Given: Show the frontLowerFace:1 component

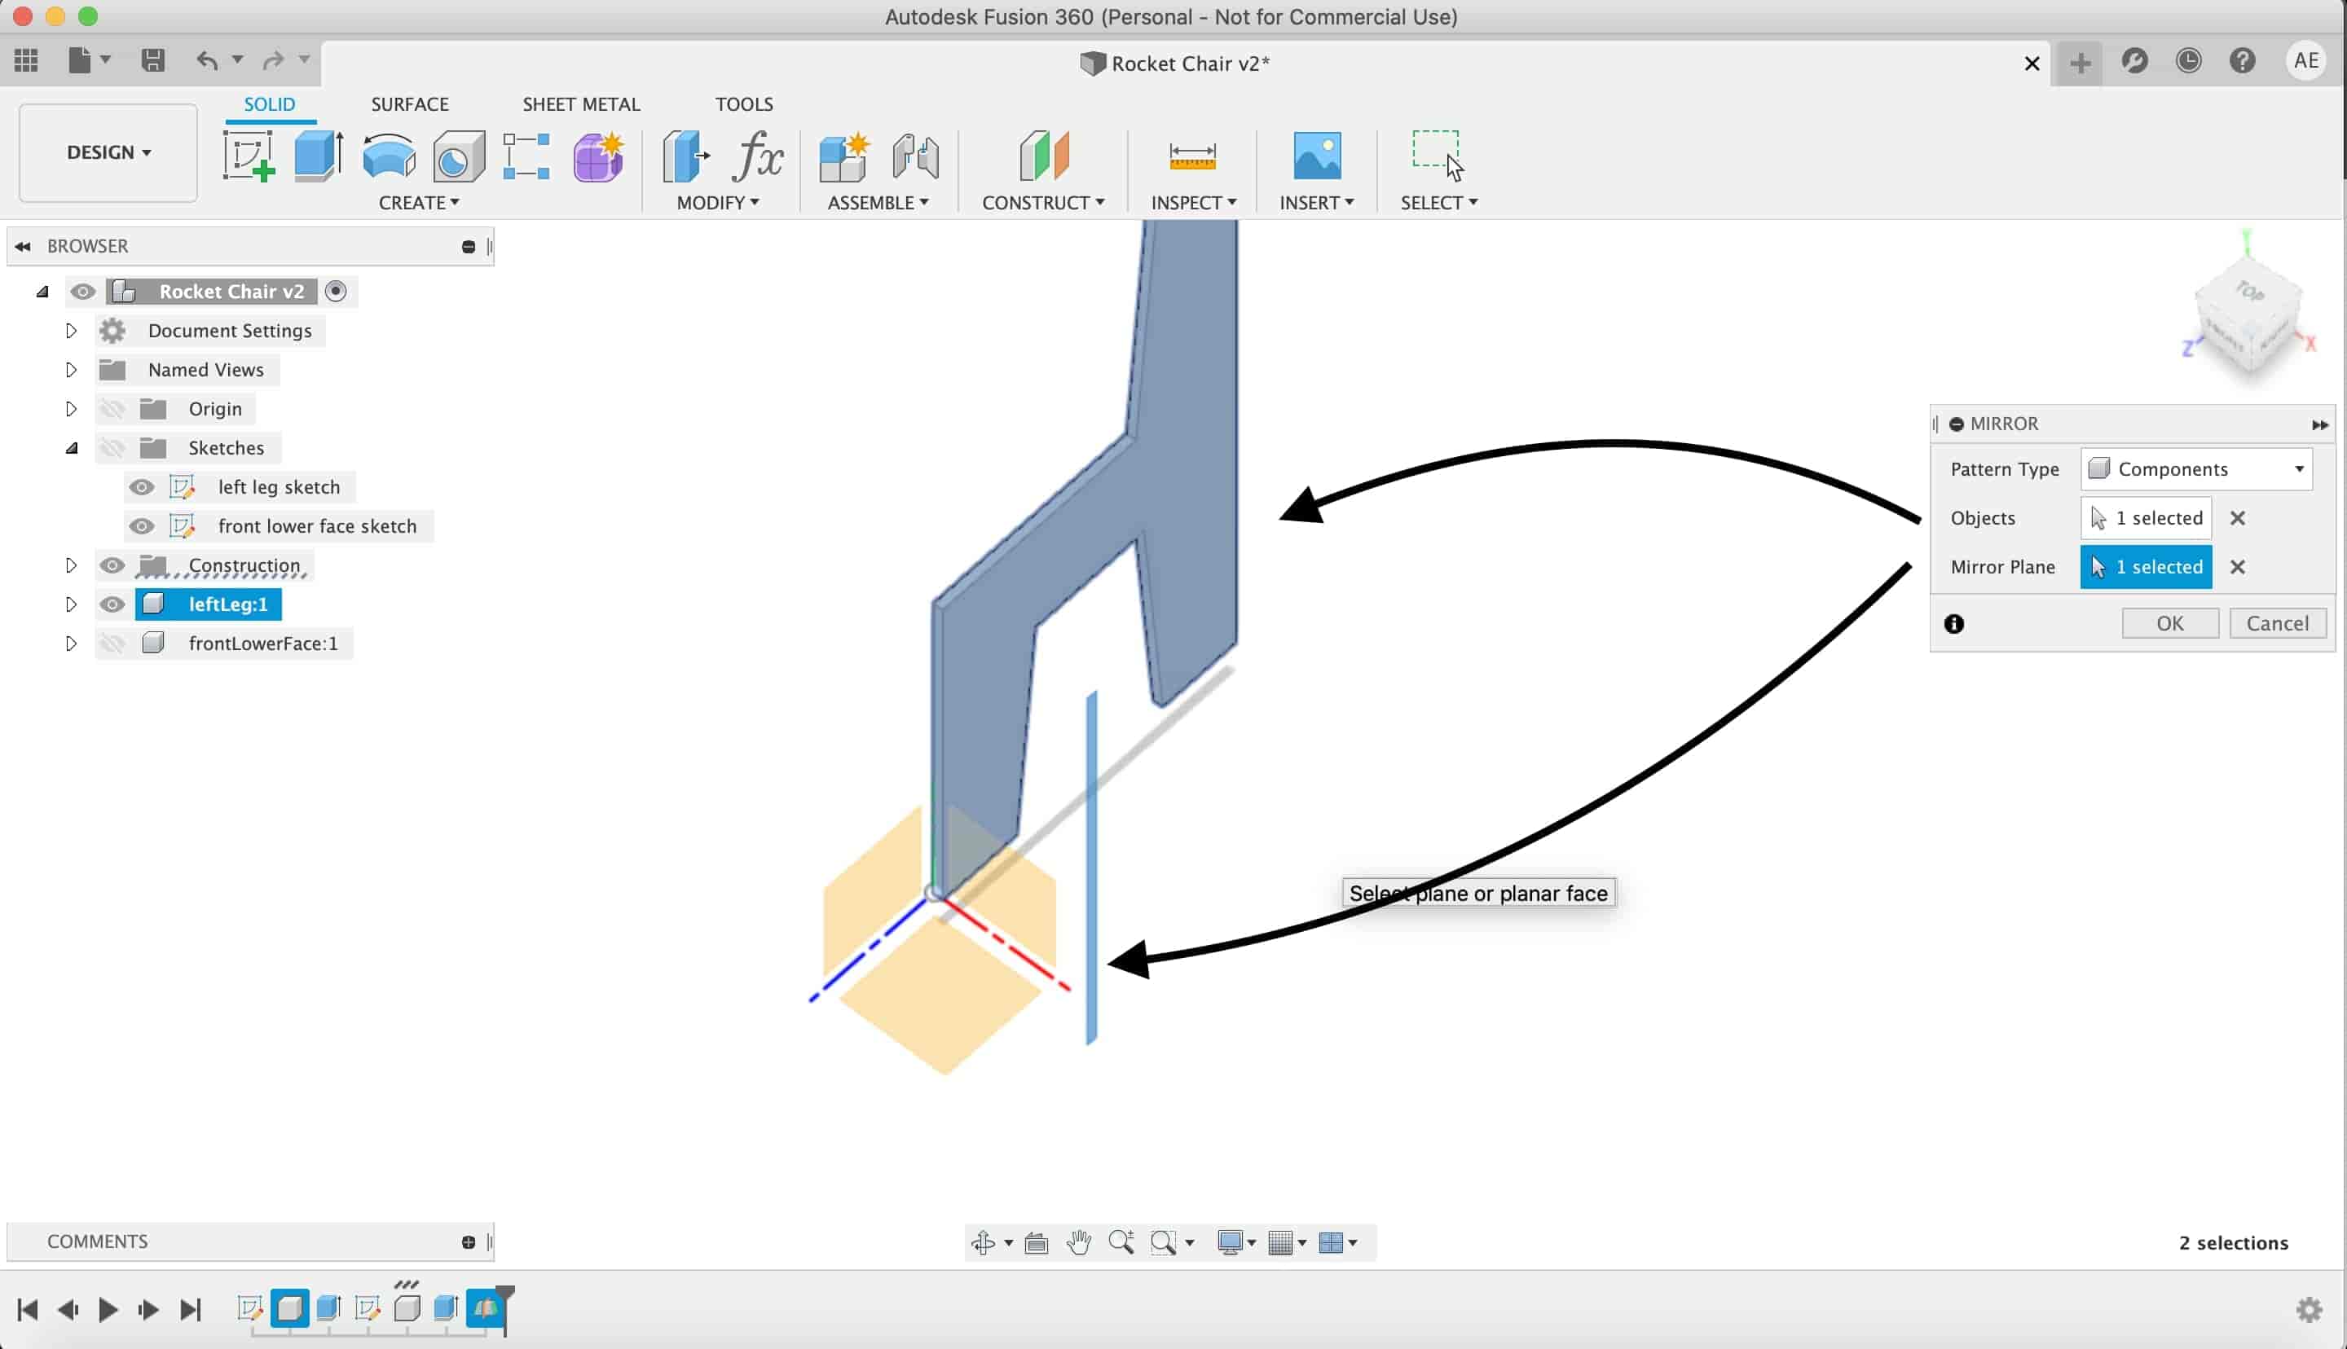Looking at the screenshot, I should 112,643.
